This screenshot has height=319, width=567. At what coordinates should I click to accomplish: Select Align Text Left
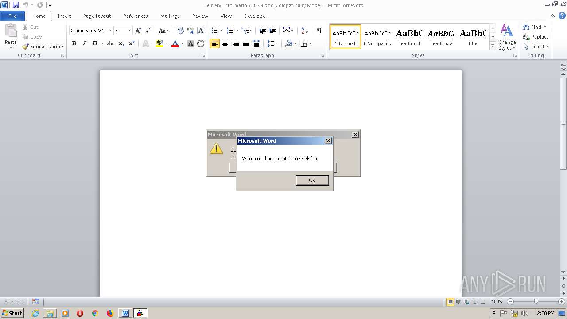point(214,43)
